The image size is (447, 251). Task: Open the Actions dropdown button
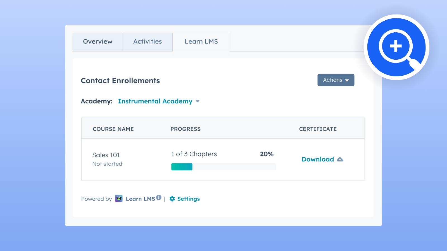[336, 80]
